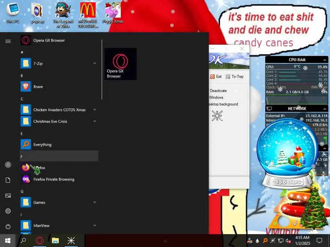Open Firefox Private Browsing entry
This screenshot has height=247, width=330.
coord(59,179)
